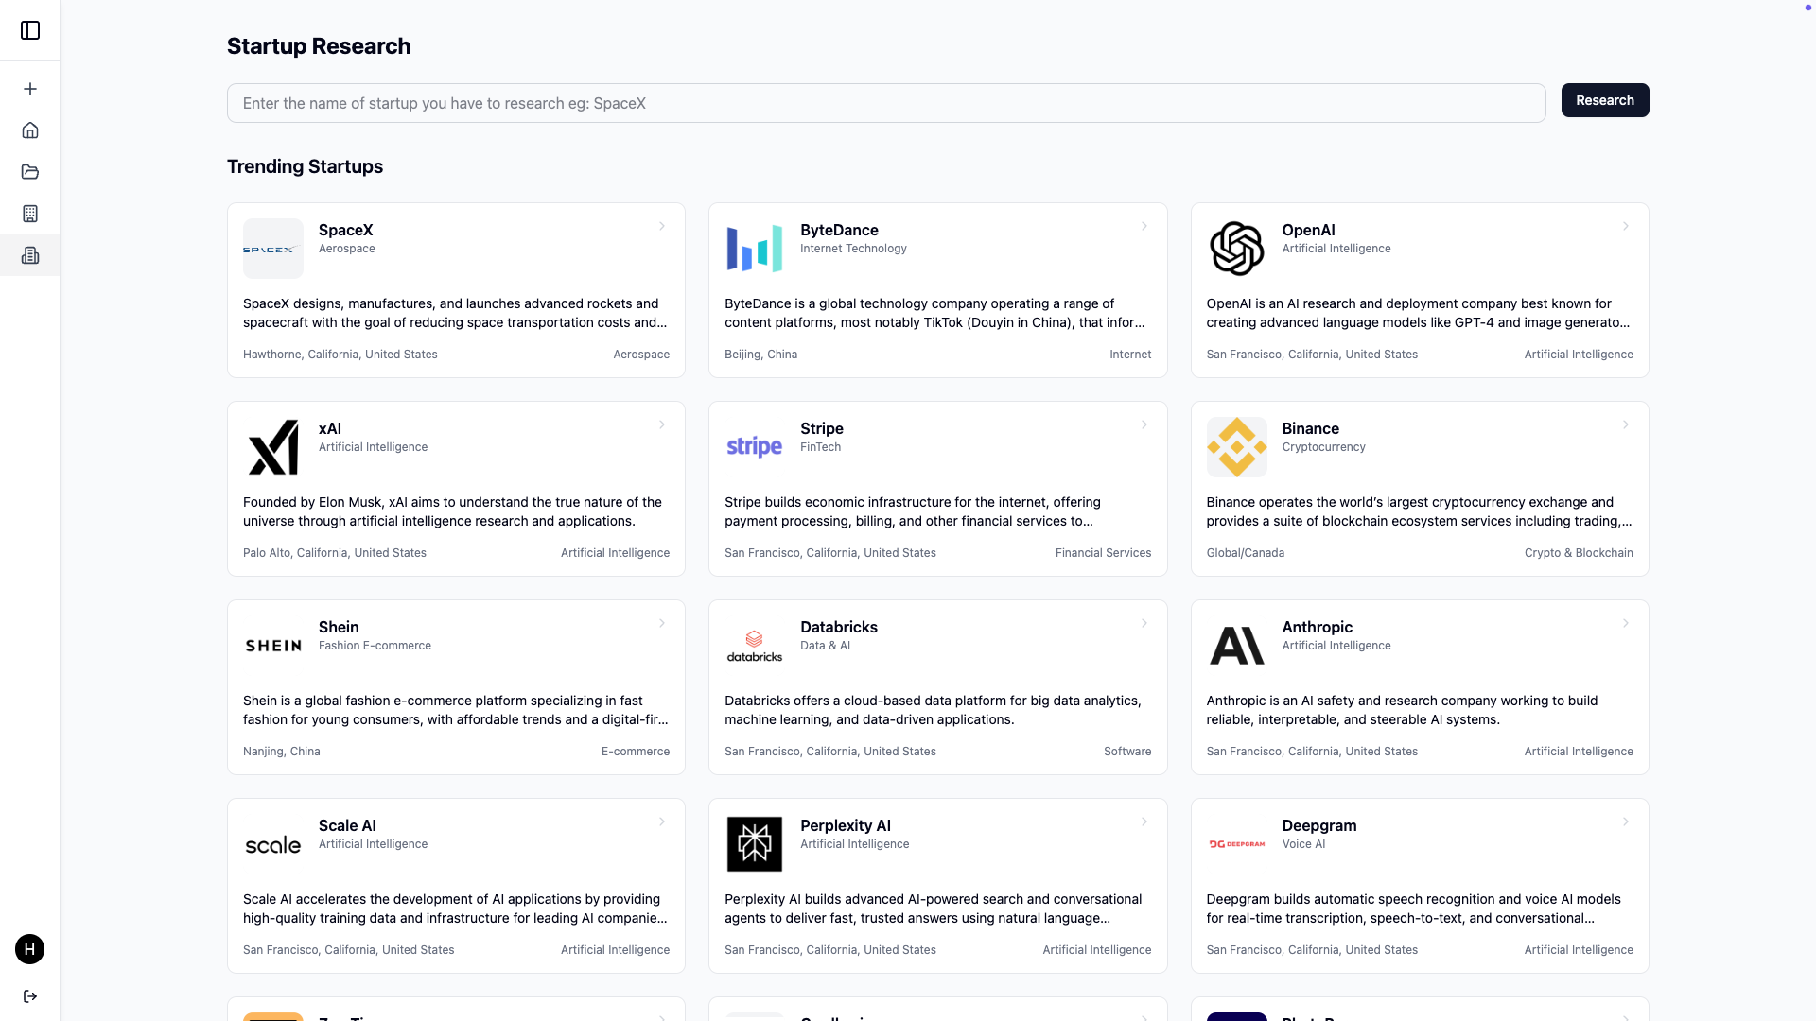Toggle the sidebar panel icon

click(x=30, y=30)
